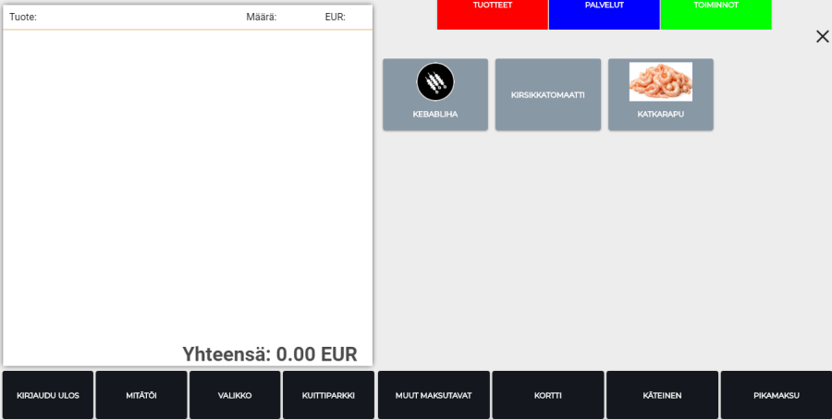This screenshot has height=419, width=832.
Task: Pay with Kortti
Action: [548, 395]
